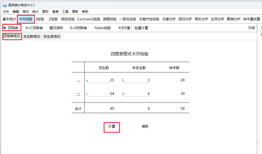
Task: Open 批量计算 function
Action: tap(141, 28)
